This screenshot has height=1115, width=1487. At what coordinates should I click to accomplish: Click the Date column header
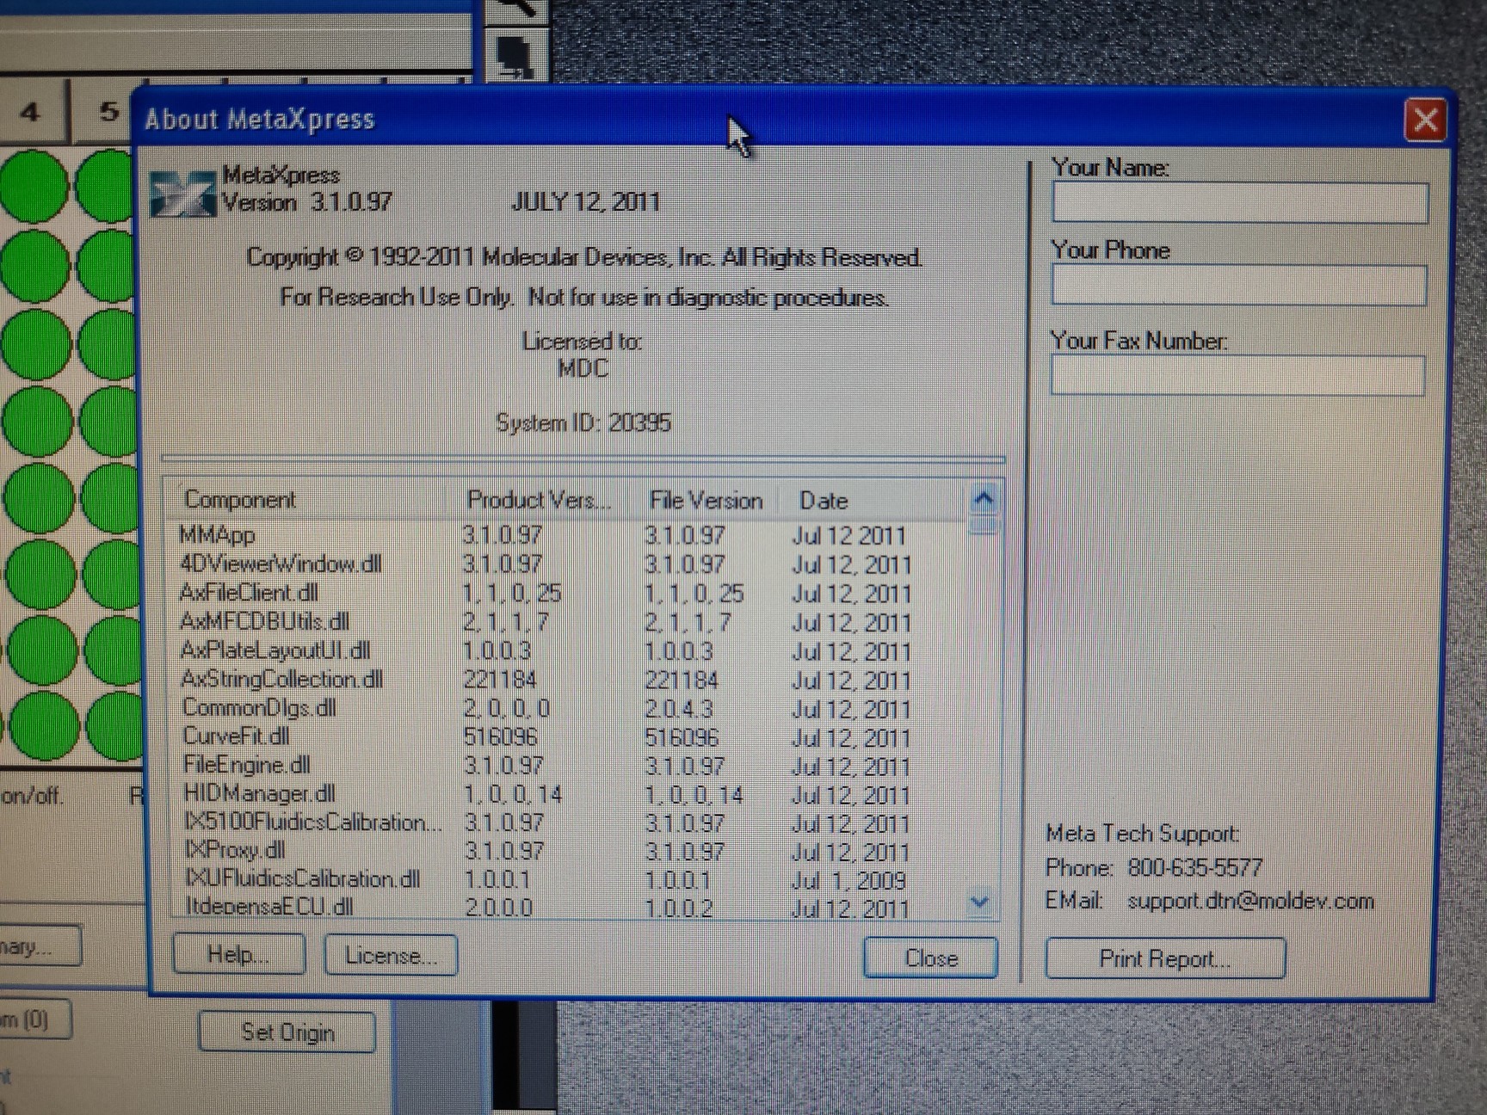[x=824, y=501]
